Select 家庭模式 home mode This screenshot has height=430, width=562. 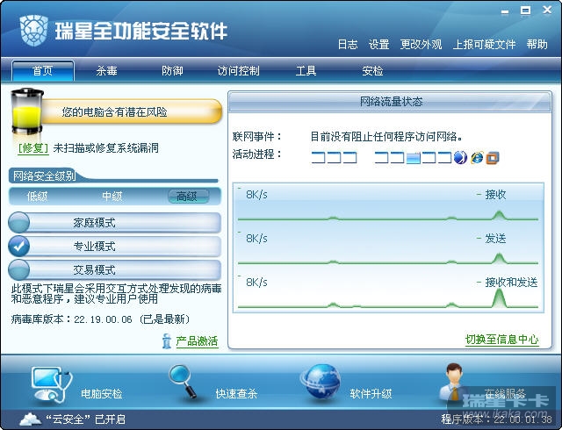click(x=114, y=223)
